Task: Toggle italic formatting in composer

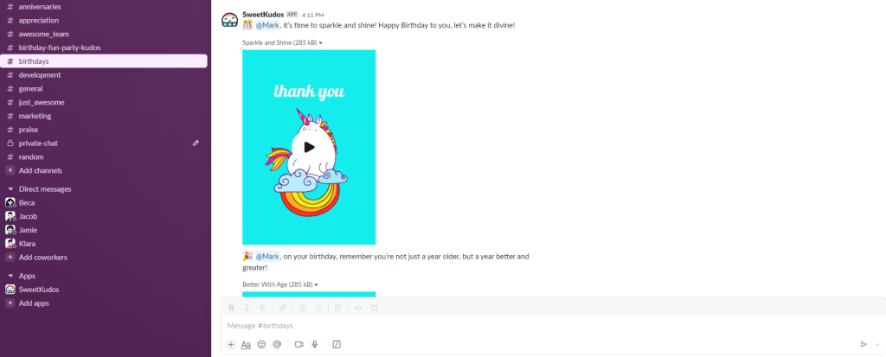Action: point(247,308)
